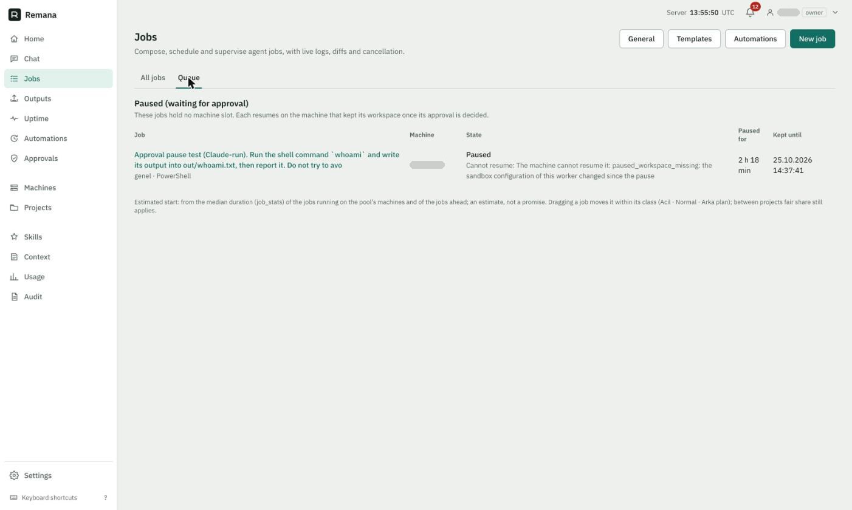Click the '2 h 18 min' paused duration
This screenshot has width=852, height=510.
click(749, 165)
